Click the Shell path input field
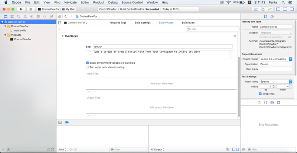Viewport: 297px width, 153px height. 163,47
